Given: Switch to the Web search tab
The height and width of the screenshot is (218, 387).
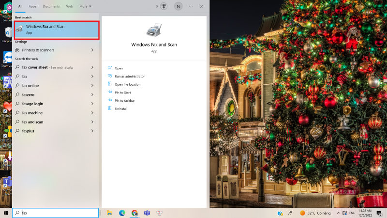Looking at the screenshot, I should click(x=69, y=6).
